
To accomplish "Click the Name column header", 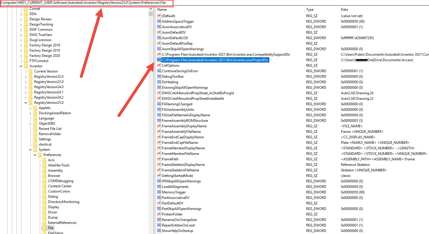I will click(x=162, y=9).
